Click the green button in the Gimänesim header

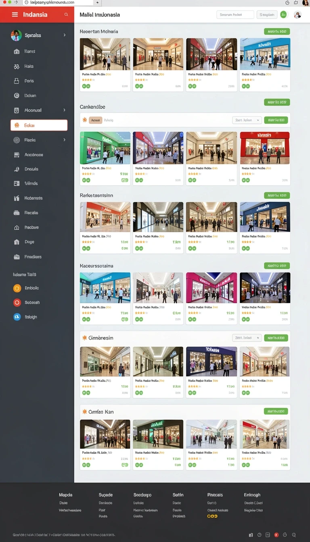tap(276, 338)
